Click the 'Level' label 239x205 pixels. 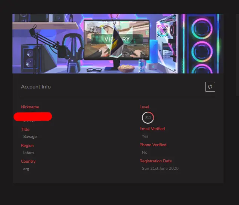145,107
